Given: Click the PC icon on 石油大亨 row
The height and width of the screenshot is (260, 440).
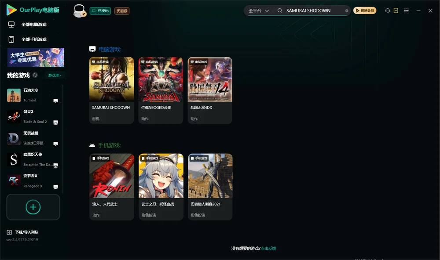Looking at the screenshot, I should click(55, 101).
